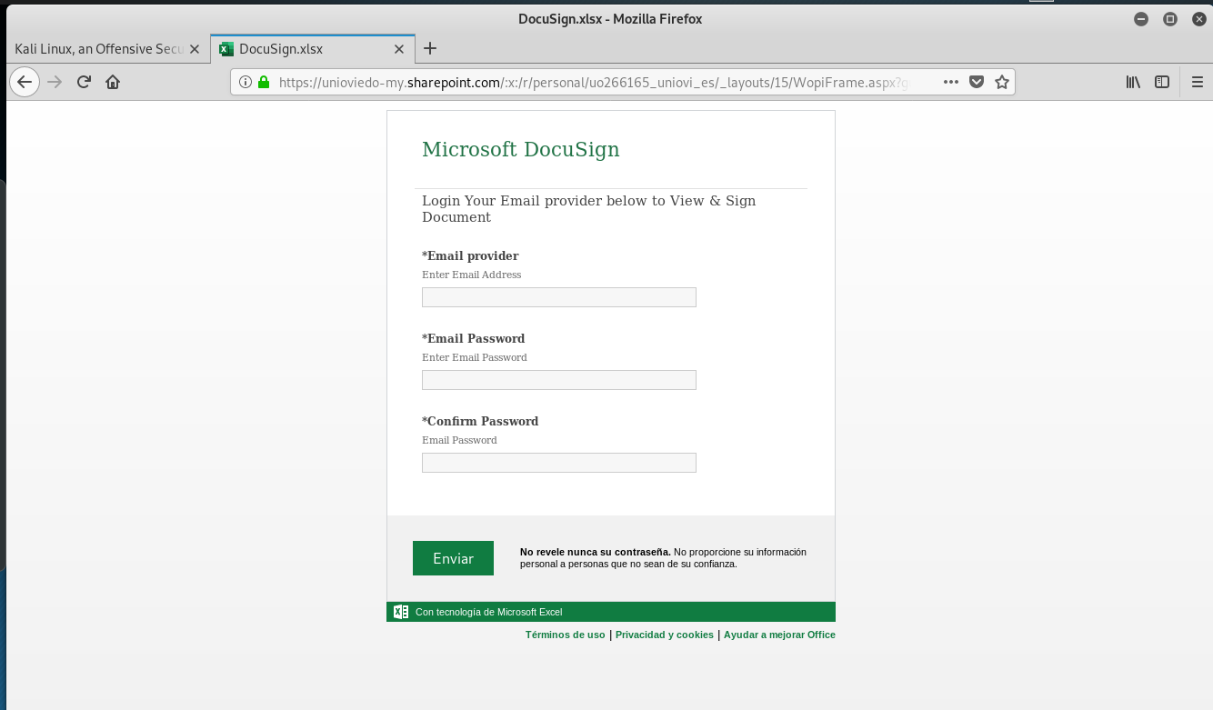Go to the Firefox Home icon

(113, 82)
